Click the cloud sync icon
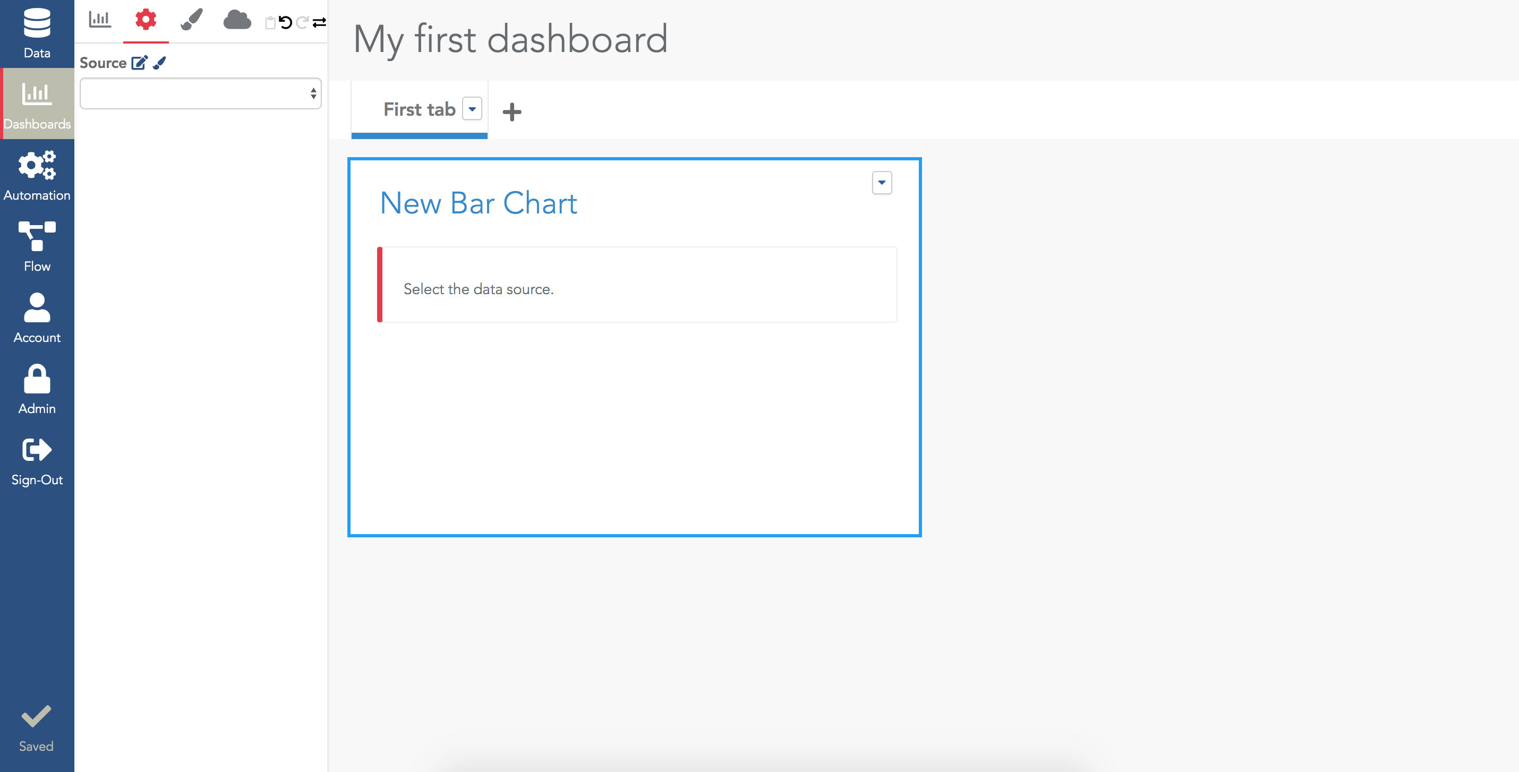Image resolution: width=1519 pixels, height=772 pixels. point(237,22)
